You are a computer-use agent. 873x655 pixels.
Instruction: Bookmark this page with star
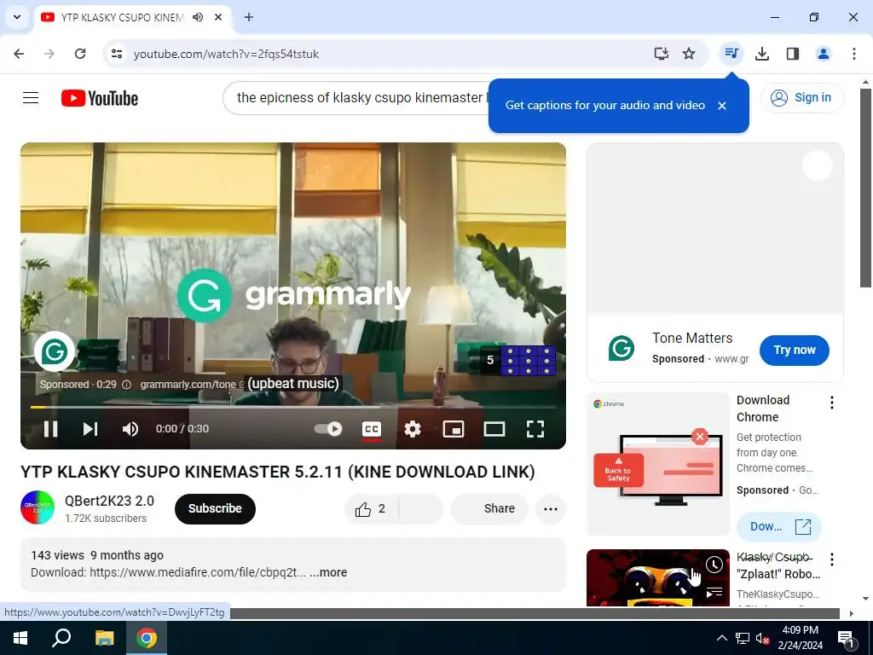tap(689, 54)
